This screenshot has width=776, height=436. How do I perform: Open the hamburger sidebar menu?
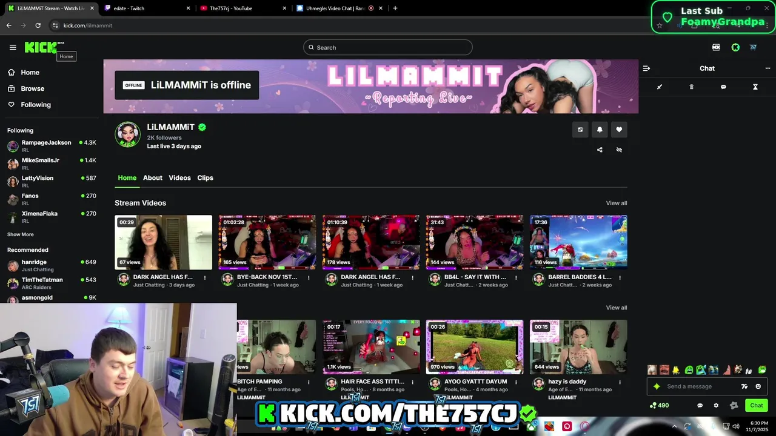tap(13, 47)
